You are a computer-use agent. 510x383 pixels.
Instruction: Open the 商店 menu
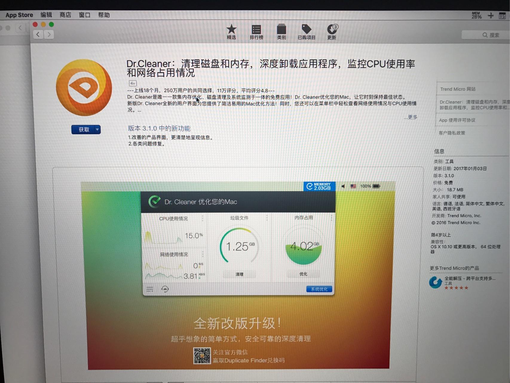(65, 15)
